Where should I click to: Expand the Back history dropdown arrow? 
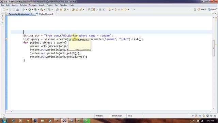[129, 10]
